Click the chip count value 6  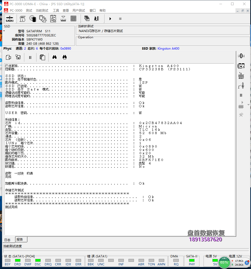point(37,49)
